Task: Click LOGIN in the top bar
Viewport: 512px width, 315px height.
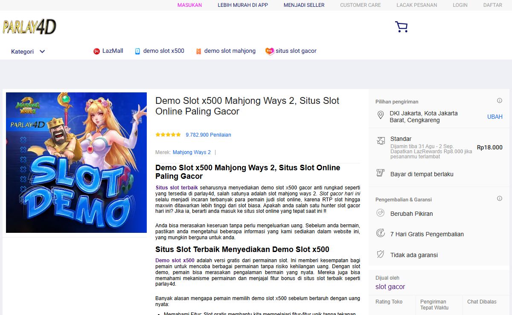Action: click(460, 5)
